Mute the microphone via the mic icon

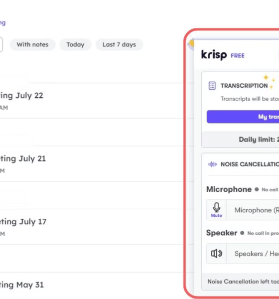coord(216,210)
